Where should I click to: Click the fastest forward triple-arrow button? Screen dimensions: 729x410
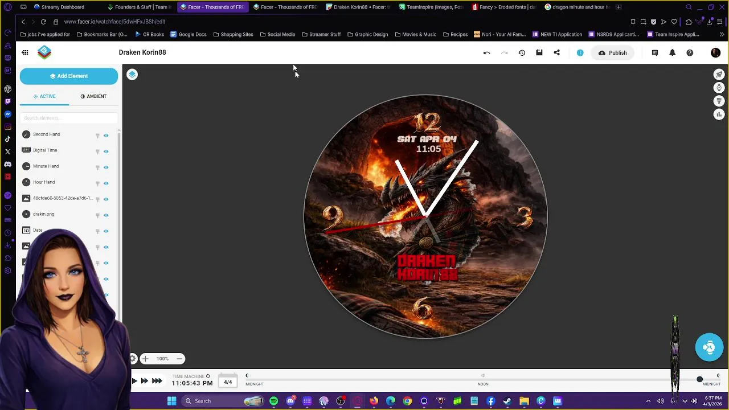157,381
